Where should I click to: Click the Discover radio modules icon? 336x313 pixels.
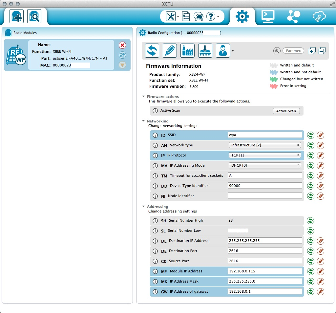(x=34, y=16)
